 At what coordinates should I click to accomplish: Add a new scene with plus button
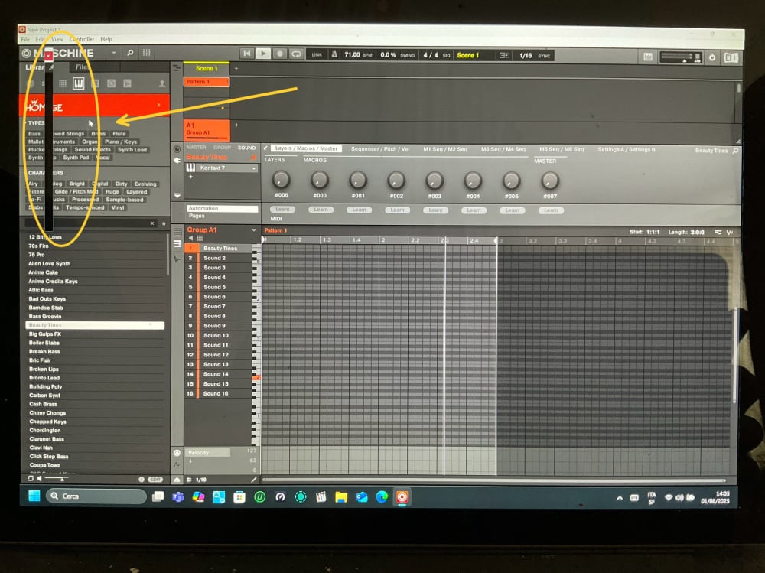click(x=236, y=69)
